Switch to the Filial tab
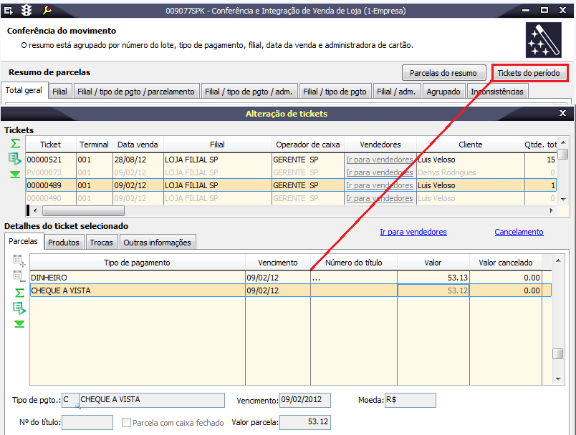This screenshot has width=576, height=435. tap(59, 92)
